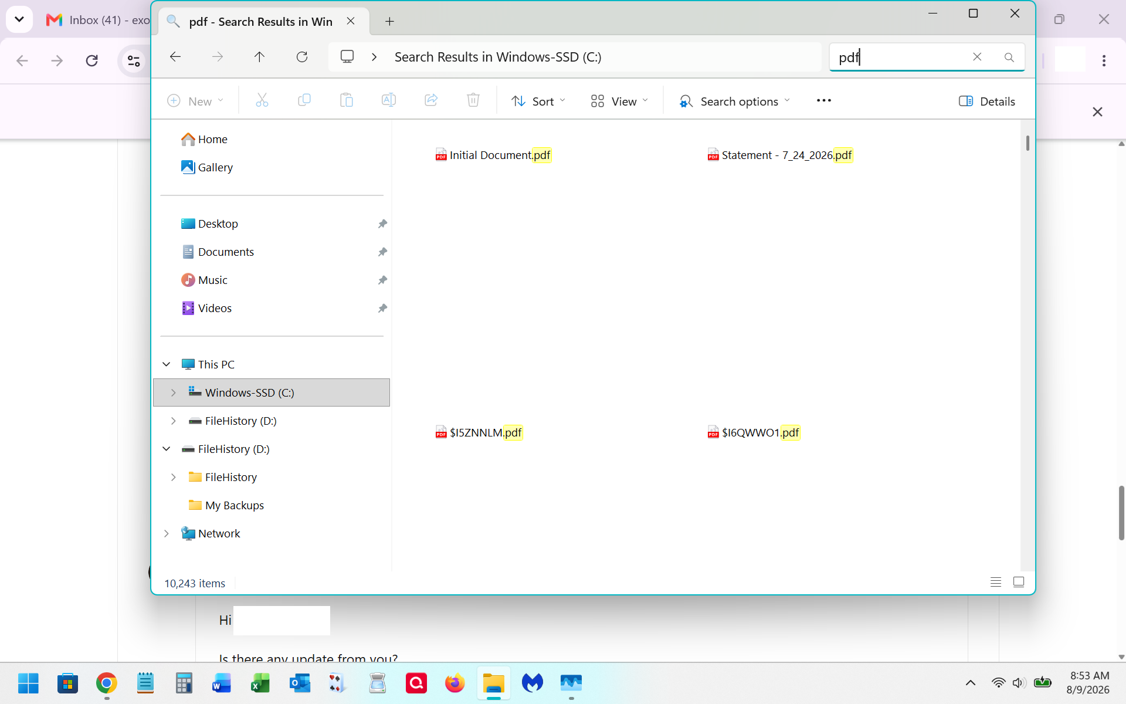
Task: Select Initial Document.pdf file
Action: [493, 155]
